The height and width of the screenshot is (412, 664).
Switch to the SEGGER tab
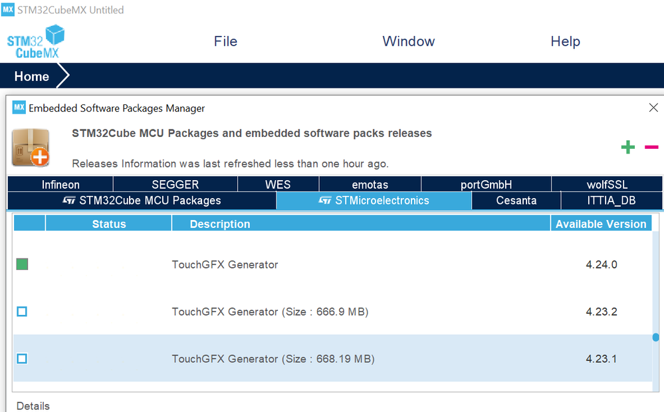click(x=175, y=184)
